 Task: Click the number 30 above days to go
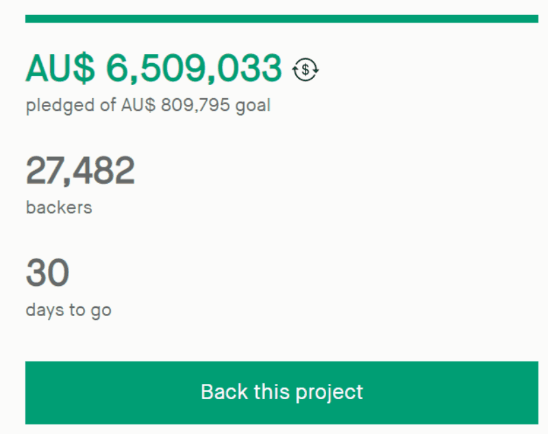47,273
